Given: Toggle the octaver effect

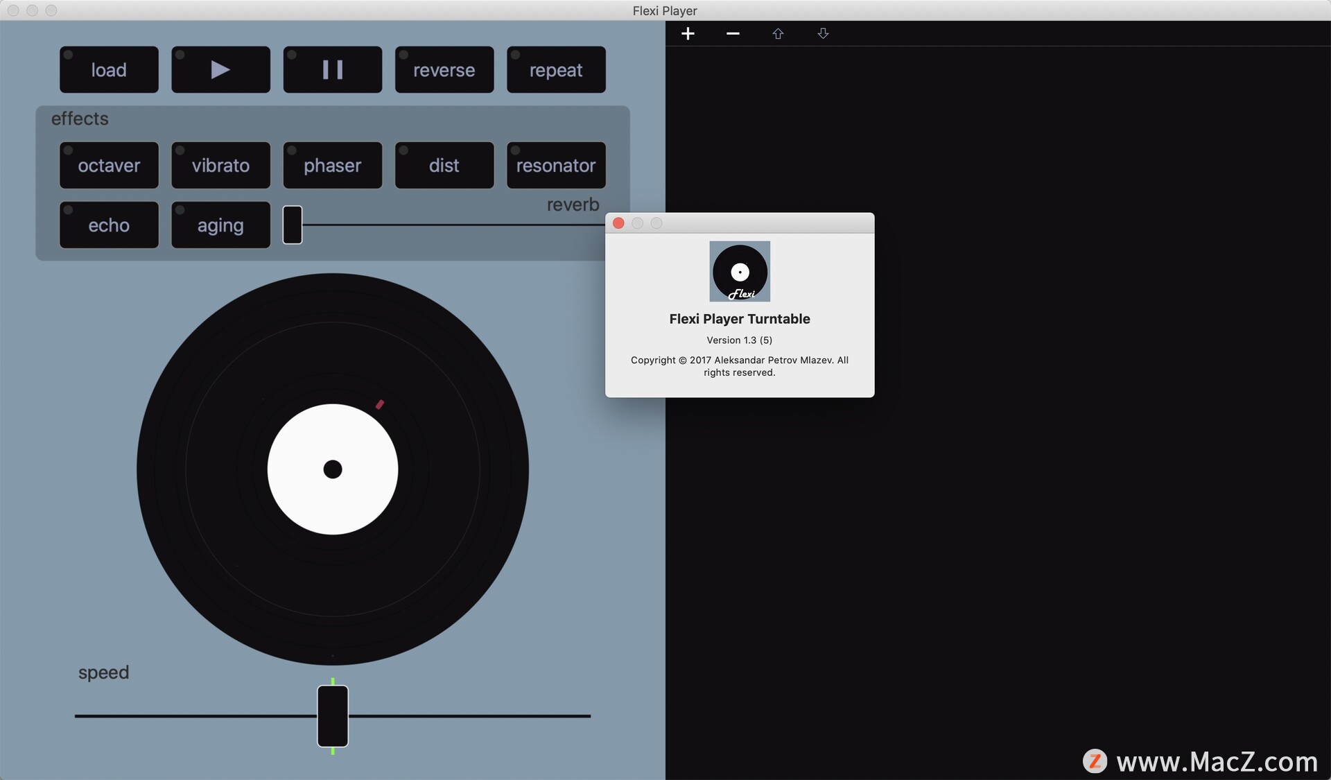Looking at the screenshot, I should [x=109, y=165].
